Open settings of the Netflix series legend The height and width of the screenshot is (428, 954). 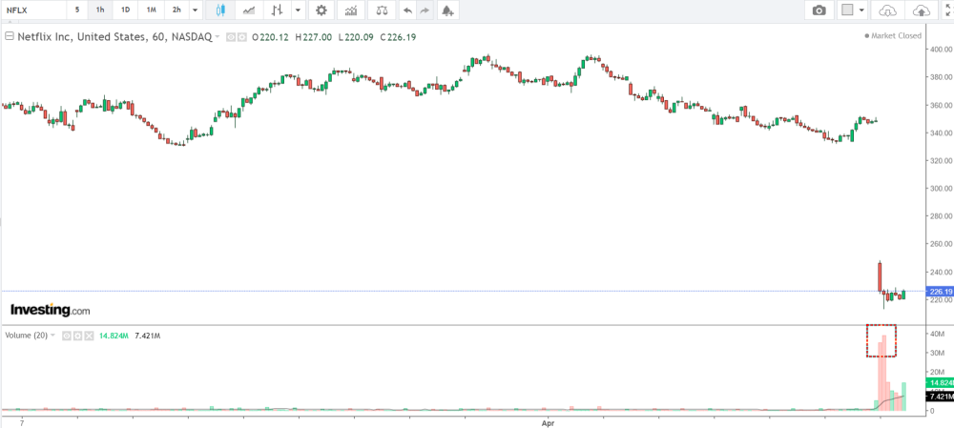(241, 37)
